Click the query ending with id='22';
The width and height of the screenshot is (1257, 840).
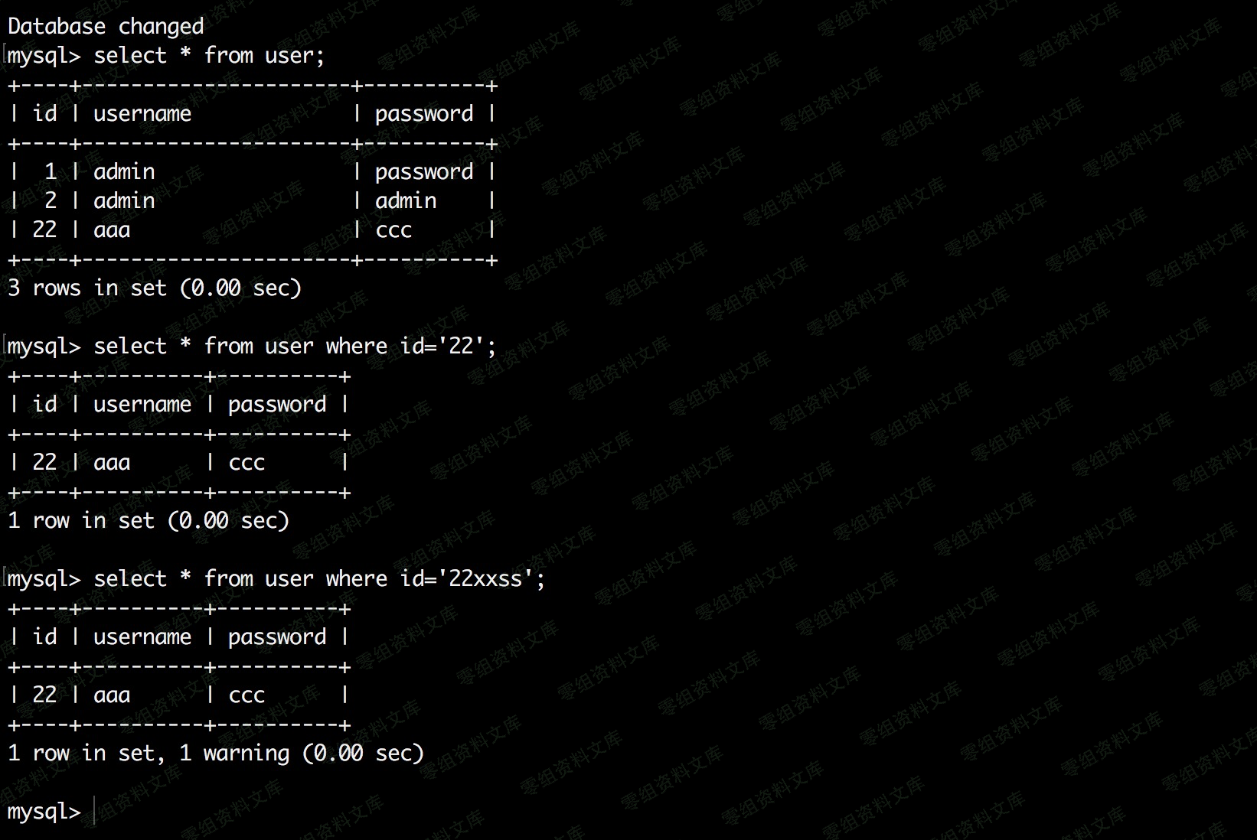pos(295,346)
